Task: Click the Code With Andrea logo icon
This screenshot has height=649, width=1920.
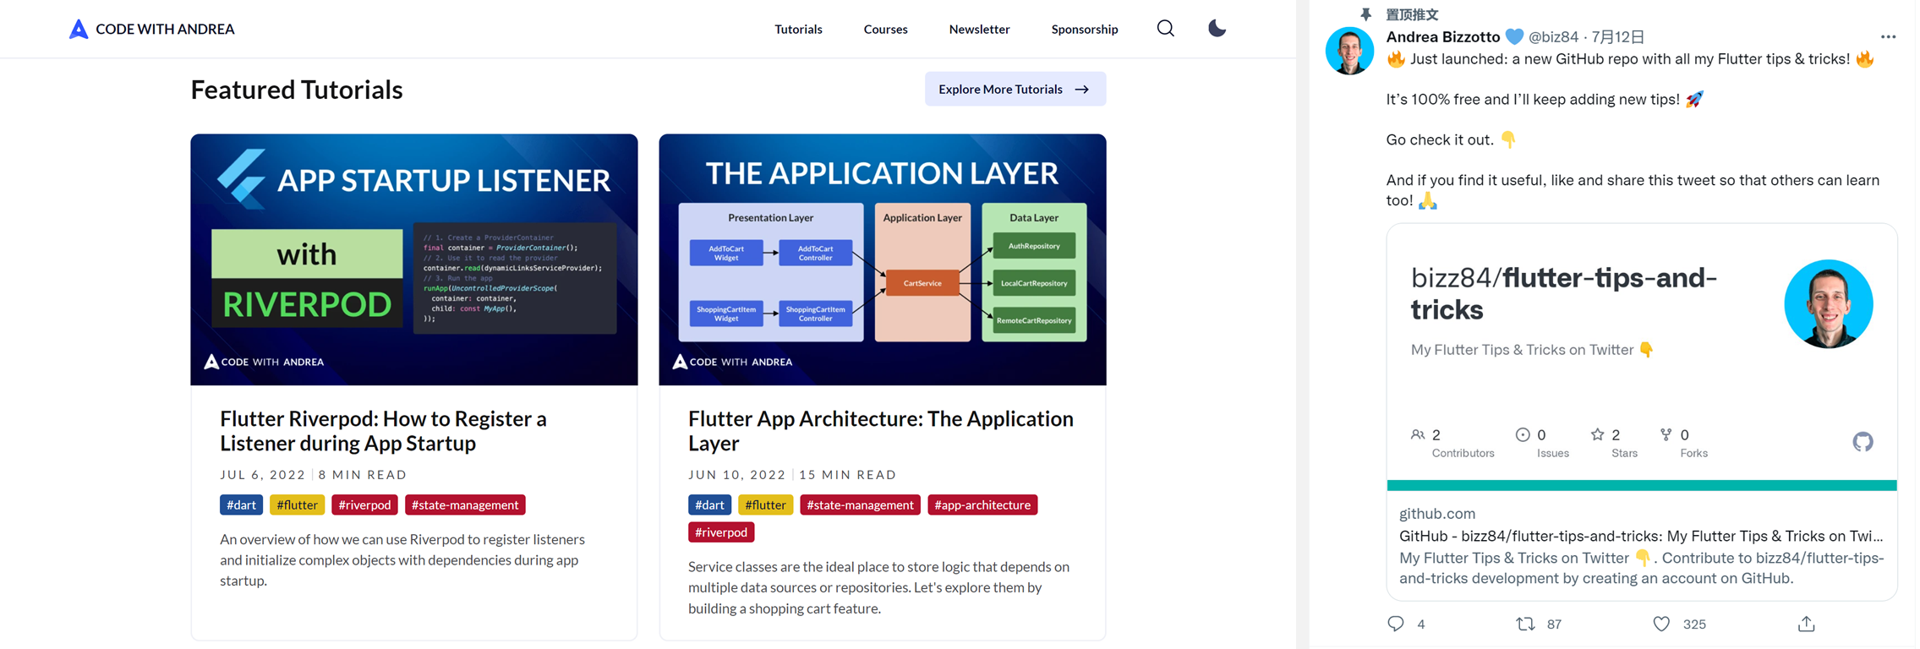Action: (x=79, y=29)
